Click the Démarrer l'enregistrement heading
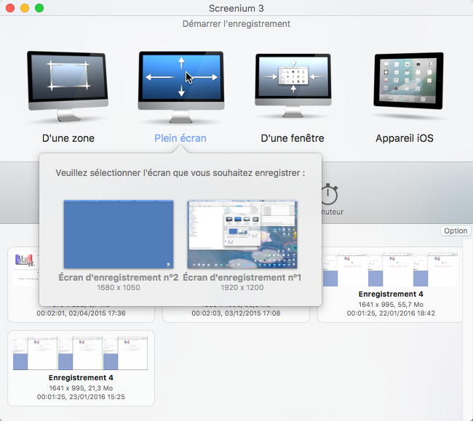This screenshot has width=473, height=421. (x=236, y=24)
